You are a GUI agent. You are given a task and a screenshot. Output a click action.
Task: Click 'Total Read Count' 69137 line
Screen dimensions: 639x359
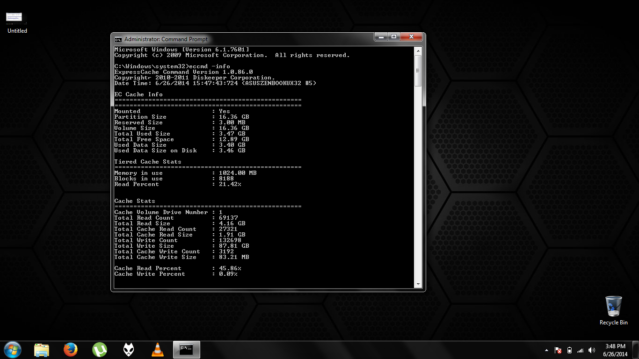176,218
